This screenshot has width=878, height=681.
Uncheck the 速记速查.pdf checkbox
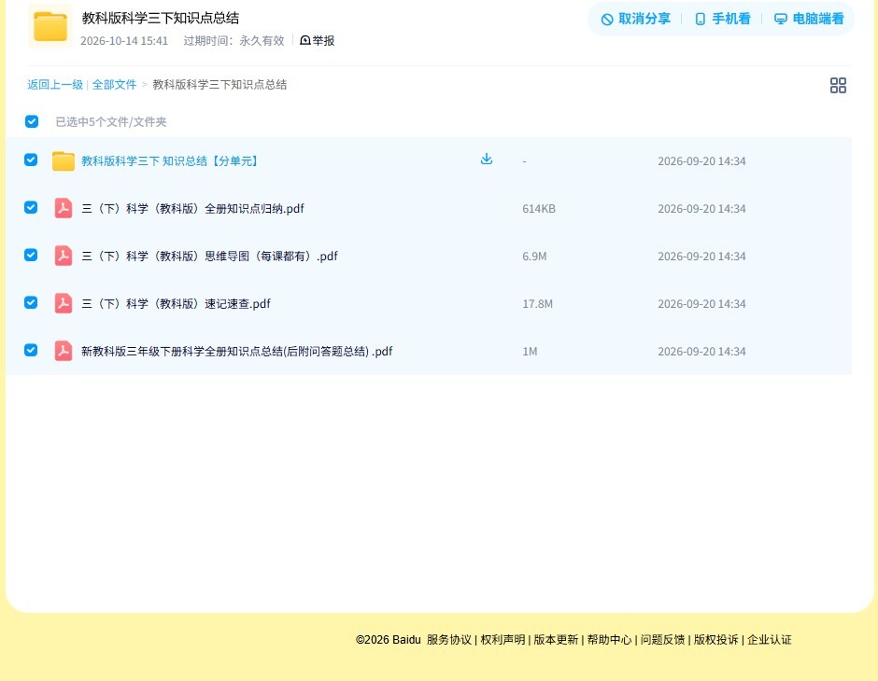(31, 302)
